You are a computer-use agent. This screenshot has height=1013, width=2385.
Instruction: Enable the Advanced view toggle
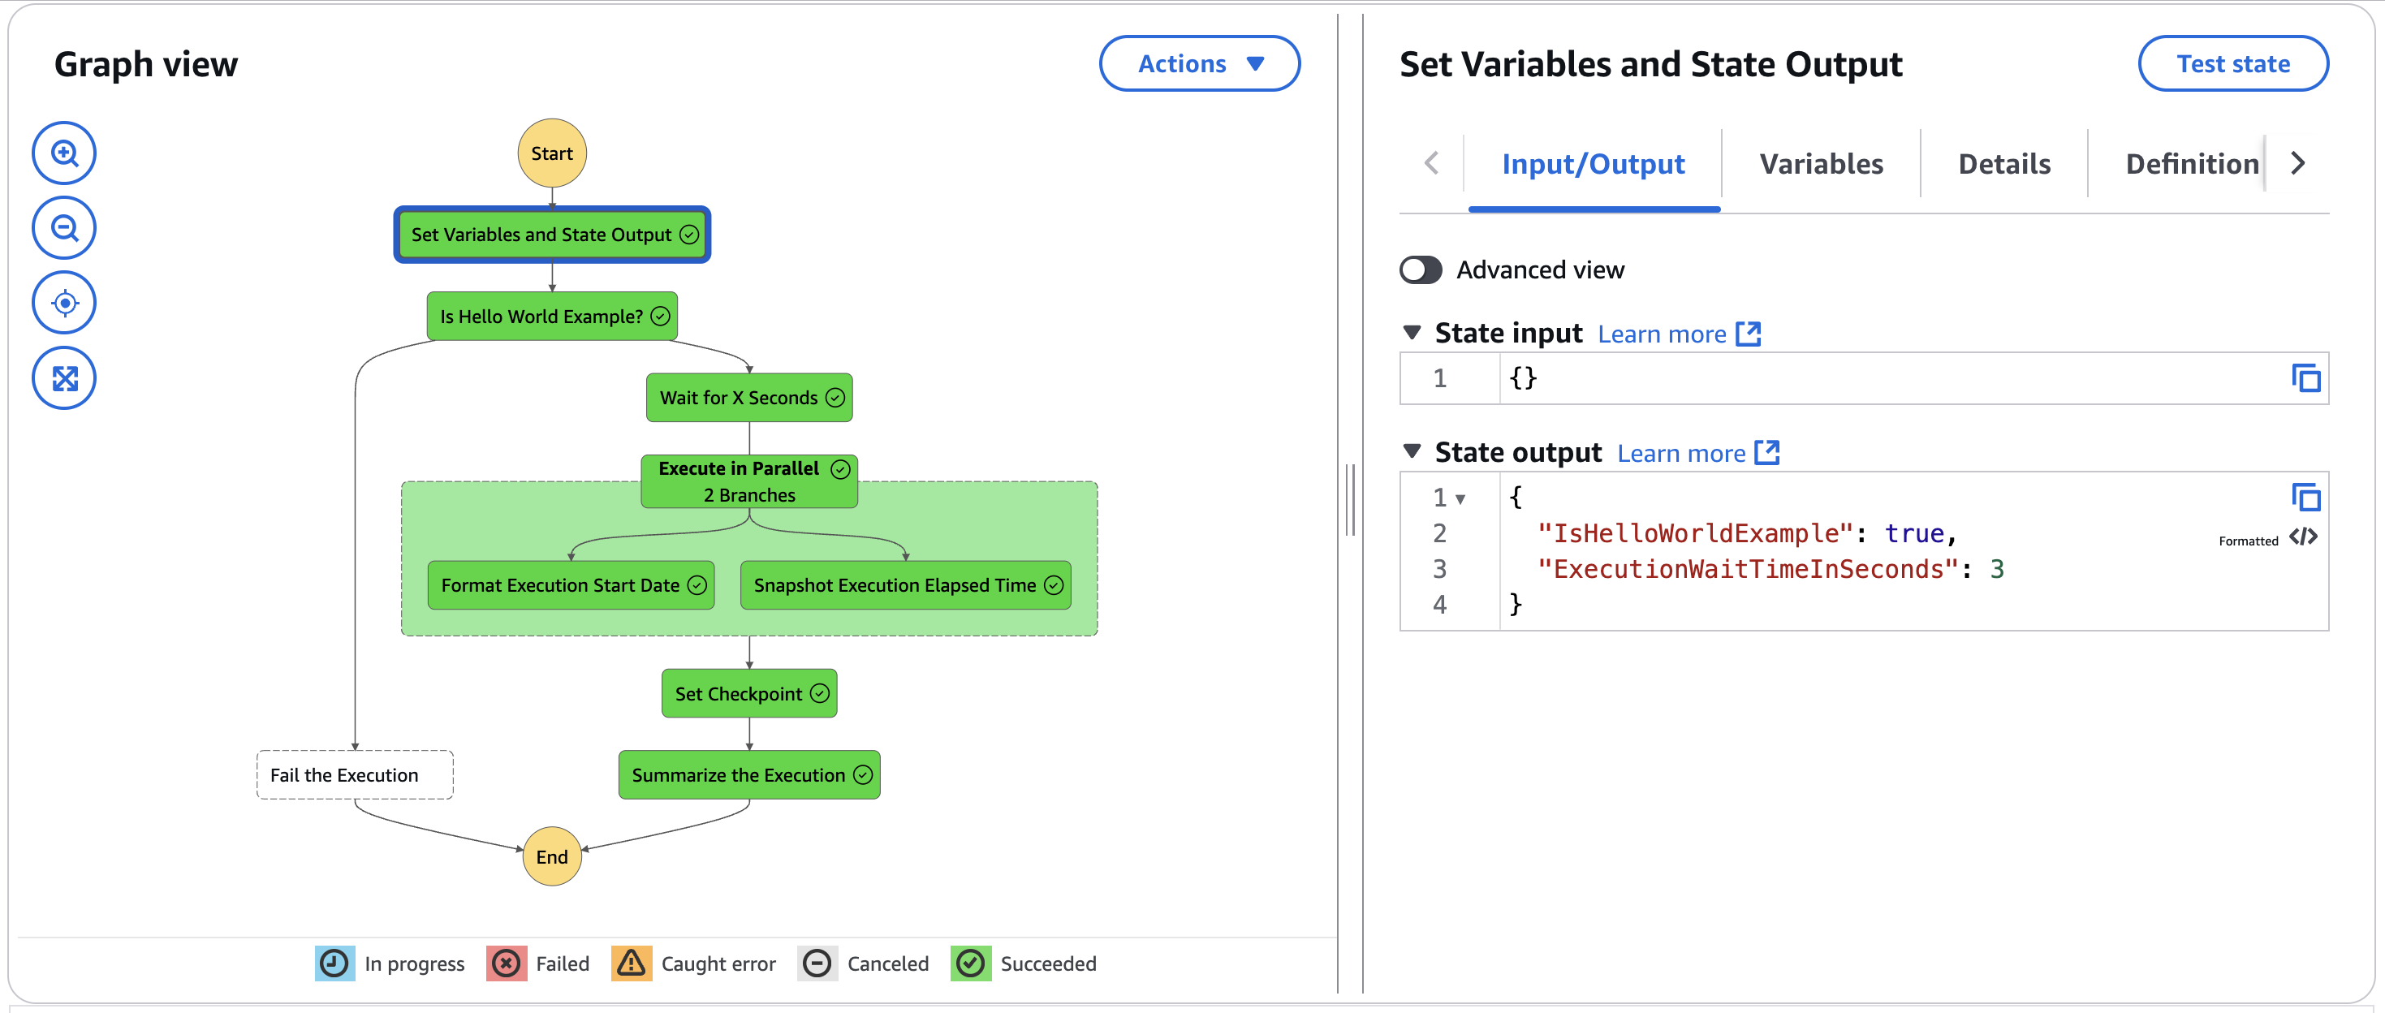pos(1421,269)
